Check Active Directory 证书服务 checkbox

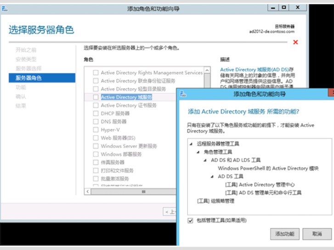pos(96,106)
